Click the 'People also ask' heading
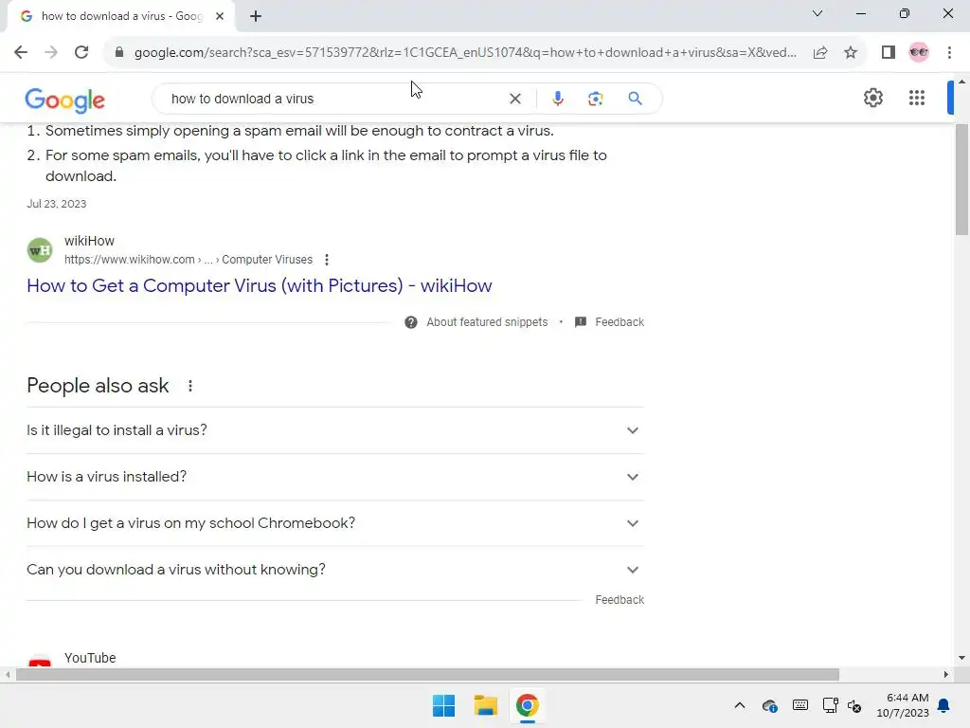970x728 pixels. pos(98,386)
